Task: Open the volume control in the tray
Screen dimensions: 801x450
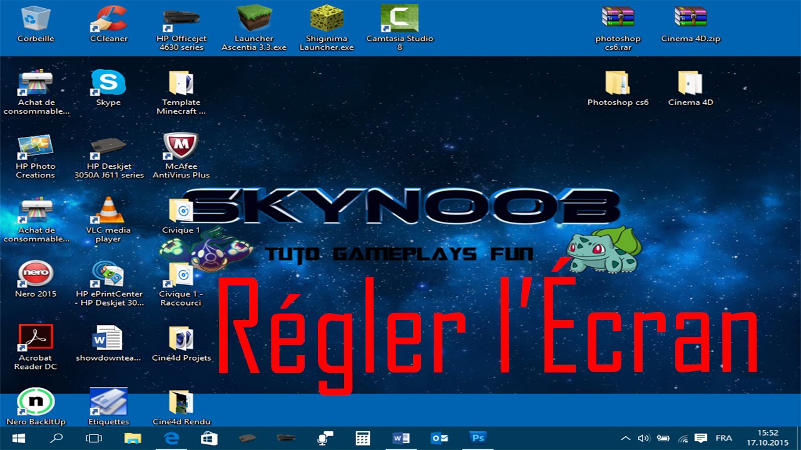Action: (644, 438)
